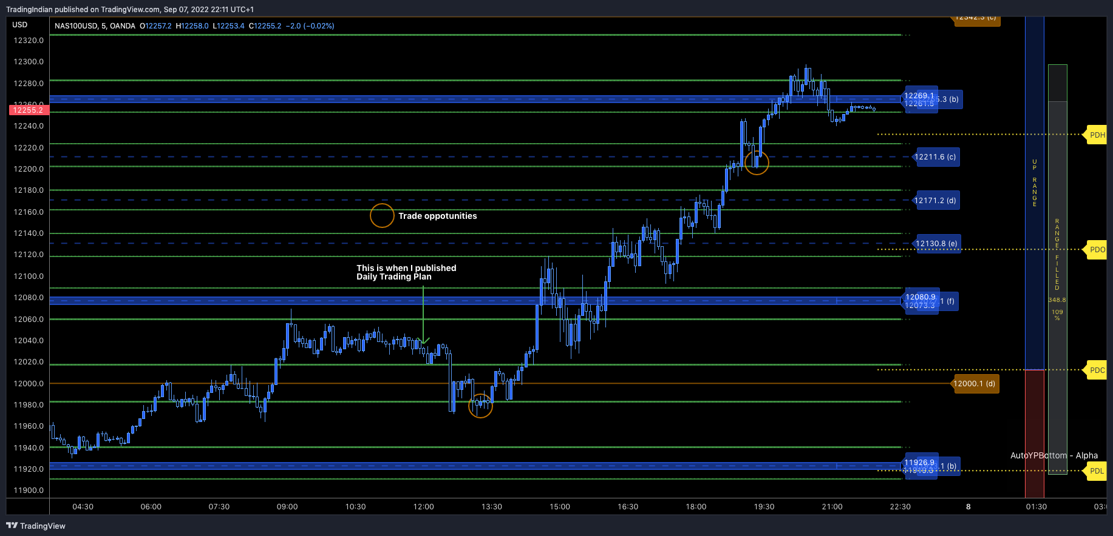The height and width of the screenshot is (536, 1113).
Task: Select the close value C12255.2 in the header
Action: (265, 26)
